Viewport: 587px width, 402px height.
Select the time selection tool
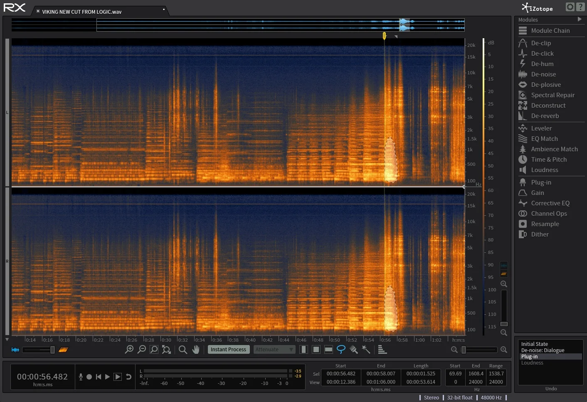[x=304, y=350]
